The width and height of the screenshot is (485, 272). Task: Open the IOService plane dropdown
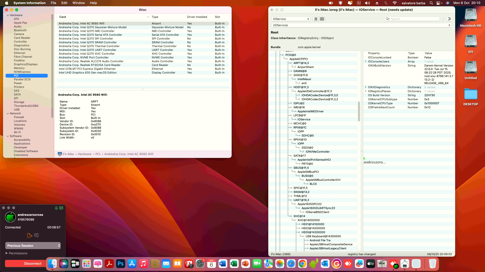(291, 19)
